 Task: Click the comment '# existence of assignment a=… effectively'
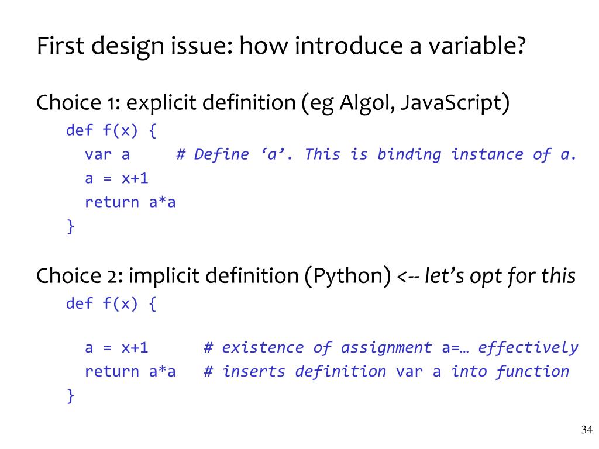pyautogui.click(x=391, y=348)
